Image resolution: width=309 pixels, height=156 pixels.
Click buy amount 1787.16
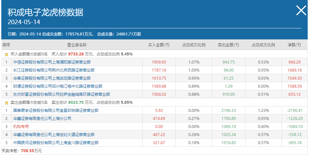[x=159, y=70]
